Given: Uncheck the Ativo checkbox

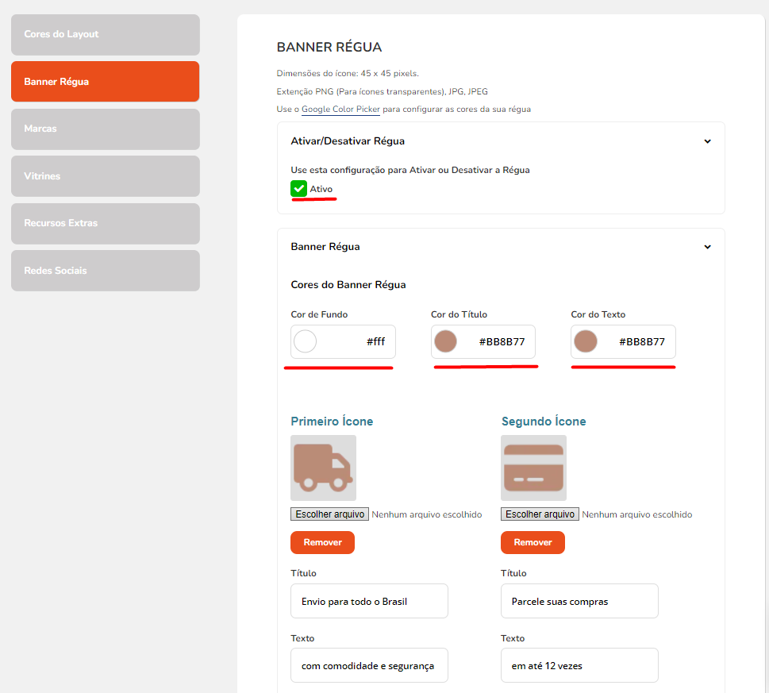Looking at the screenshot, I should click(x=298, y=189).
